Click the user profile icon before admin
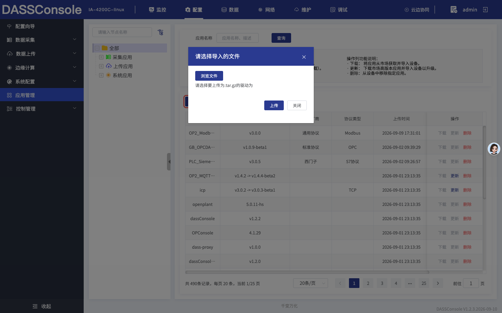Image resolution: width=502 pixels, height=313 pixels. (x=454, y=10)
